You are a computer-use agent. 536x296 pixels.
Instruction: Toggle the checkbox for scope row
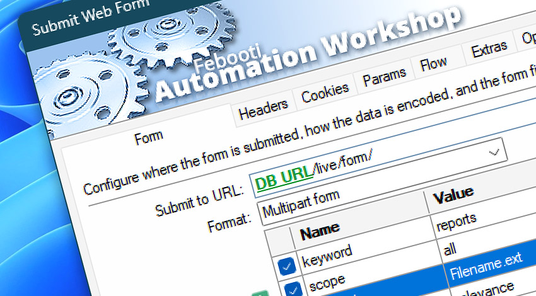[293, 288]
